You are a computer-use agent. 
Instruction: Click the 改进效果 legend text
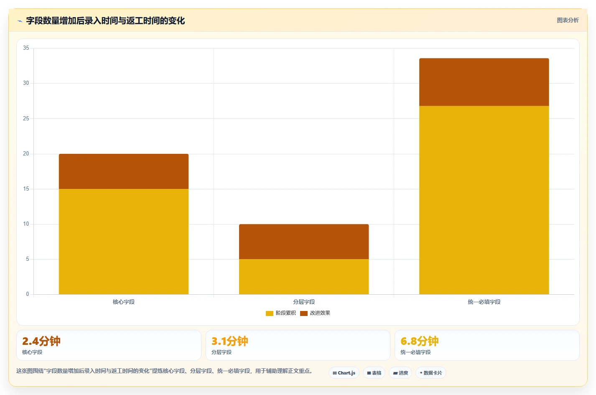pyautogui.click(x=320, y=313)
